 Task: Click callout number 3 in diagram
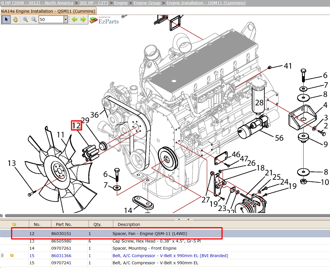point(326,118)
